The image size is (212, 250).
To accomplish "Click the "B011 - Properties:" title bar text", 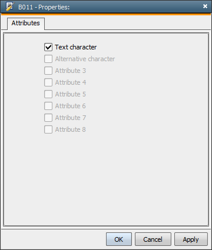I will coord(44,7).
